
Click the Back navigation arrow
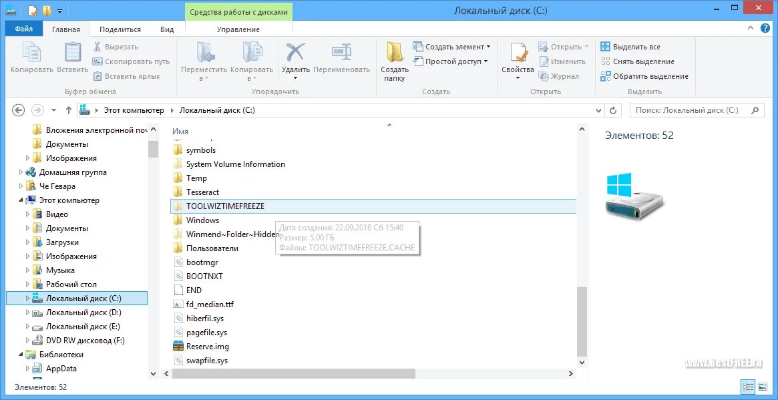click(x=18, y=110)
